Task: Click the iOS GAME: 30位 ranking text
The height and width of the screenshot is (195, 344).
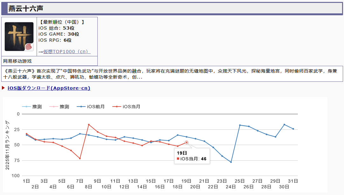Action: click(59, 34)
